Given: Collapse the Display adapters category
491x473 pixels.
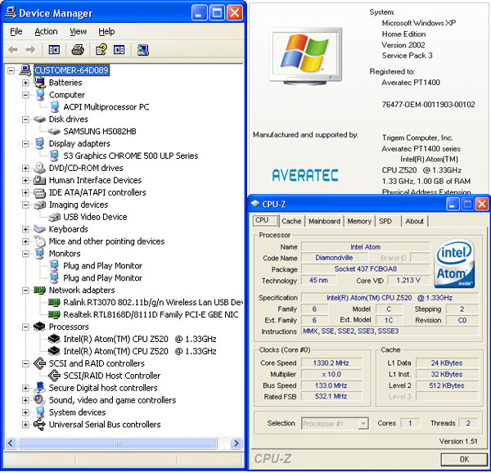Looking at the screenshot, I should coord(25,144).
